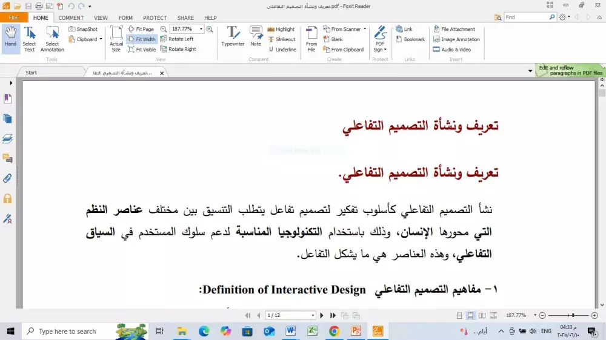Screen dimensions: 606x340
Task: Switch to single page layout
Action: pyautogui.click(x=459, y=316)
